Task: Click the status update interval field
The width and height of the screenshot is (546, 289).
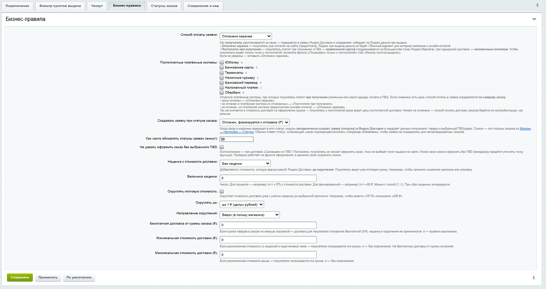Action: (237, 139)
